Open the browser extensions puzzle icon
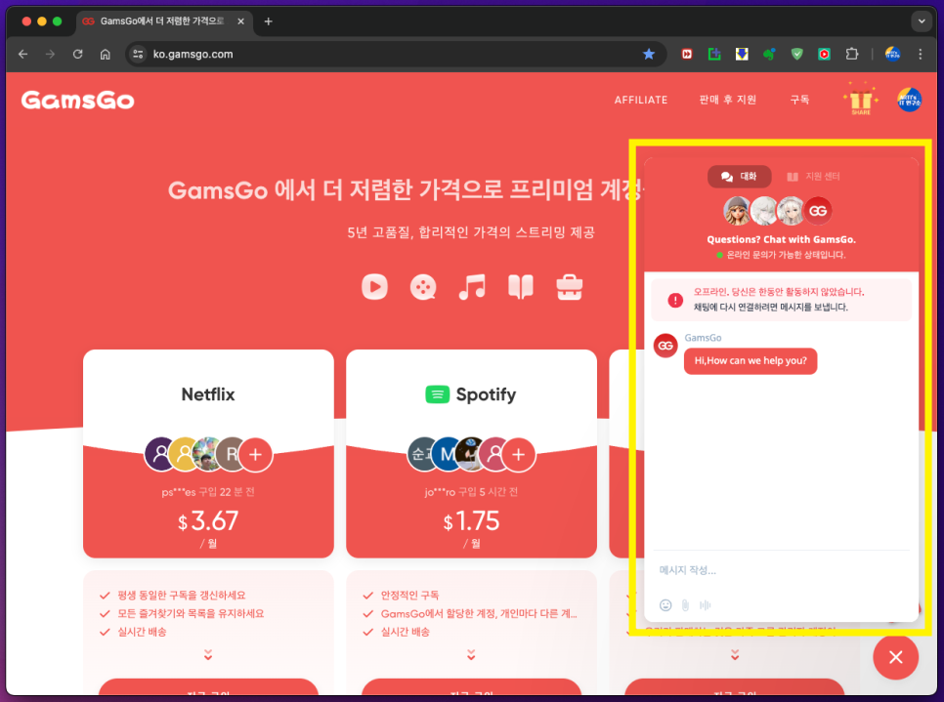Image resolution: width=944 pixels, height=702 pixels. tap(851, 54)
